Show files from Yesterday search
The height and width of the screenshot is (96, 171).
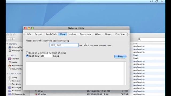point(14,81)
